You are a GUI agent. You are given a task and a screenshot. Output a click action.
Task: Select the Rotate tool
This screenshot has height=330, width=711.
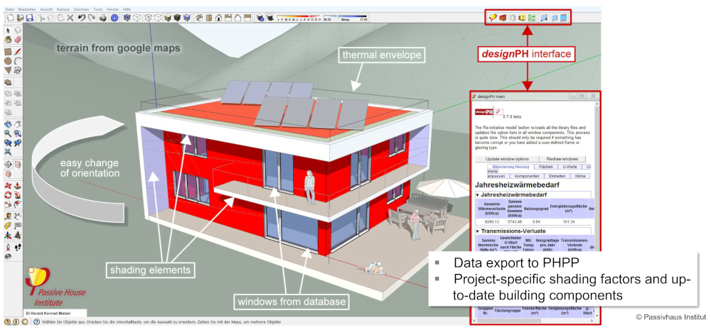click(x=8, y=195)
